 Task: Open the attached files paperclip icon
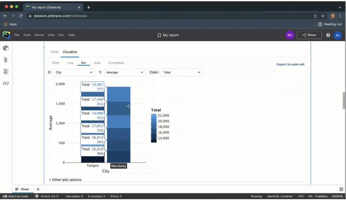click(x=6, y=60)
